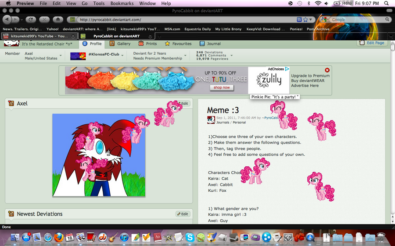The image size is (395, 246).
Task: Open the My Little Brony bookmark
Action: (228, 29)
